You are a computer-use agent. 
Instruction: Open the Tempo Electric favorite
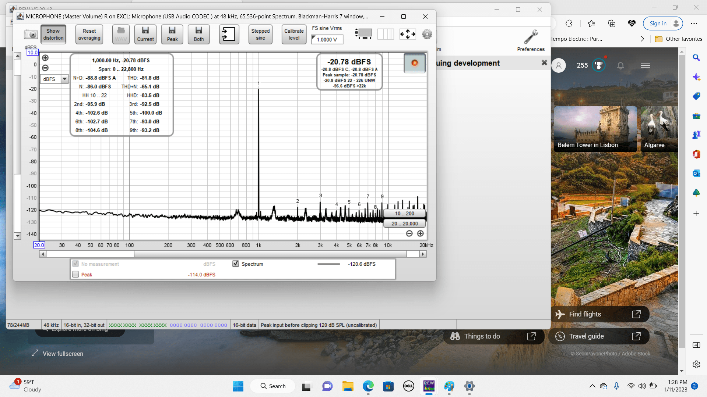click(x=577, y=39)
